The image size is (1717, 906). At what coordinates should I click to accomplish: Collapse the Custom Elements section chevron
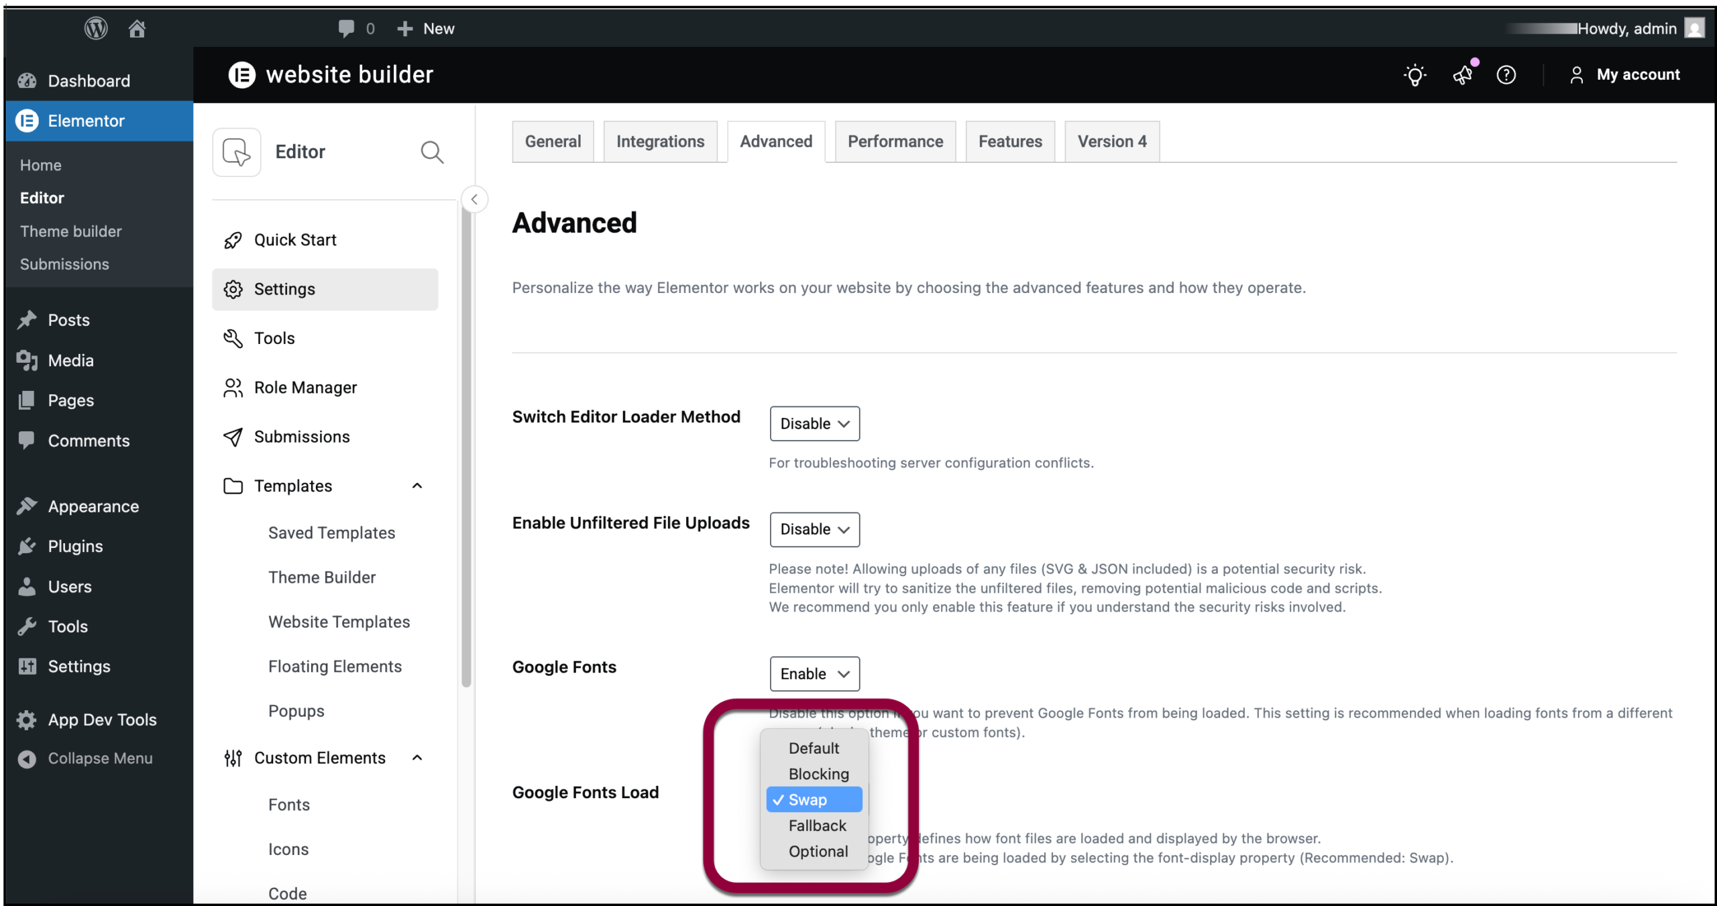417,758
